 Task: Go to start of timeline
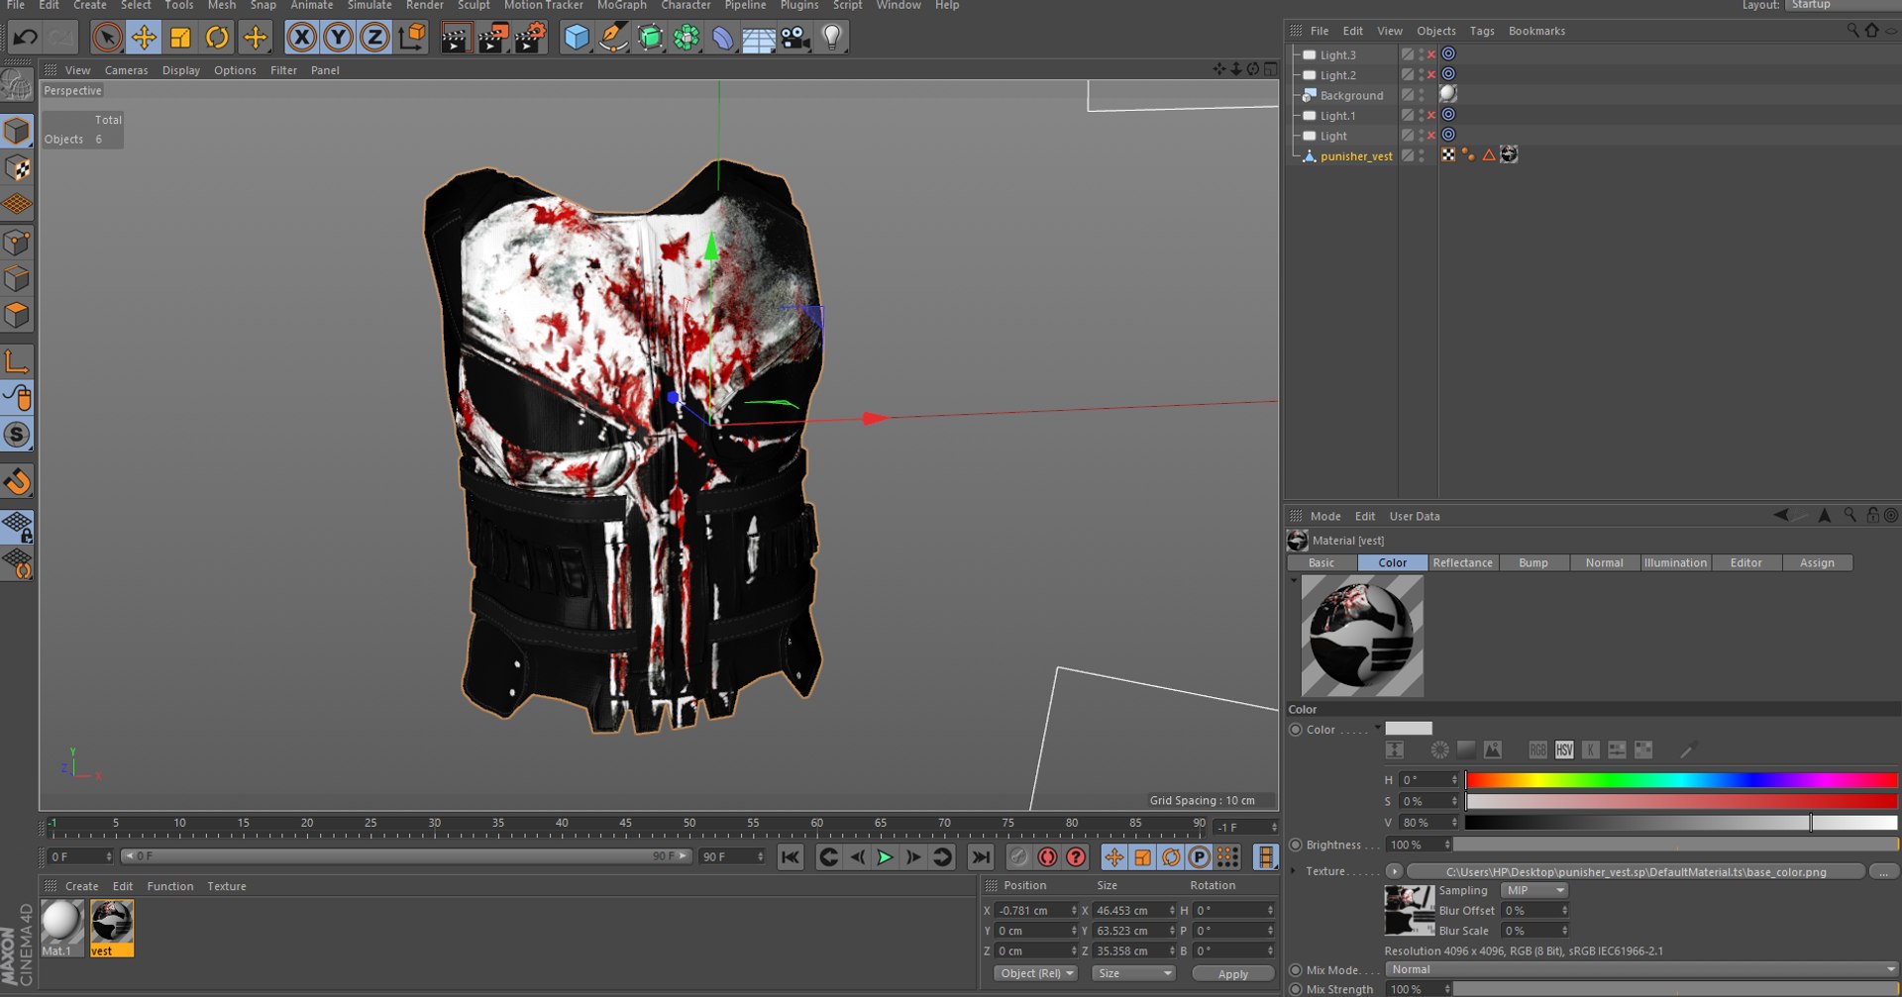790,857
